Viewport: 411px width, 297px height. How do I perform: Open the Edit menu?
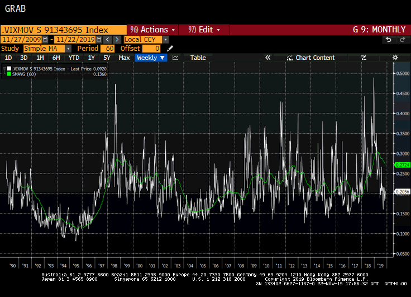tap(205, 30)
